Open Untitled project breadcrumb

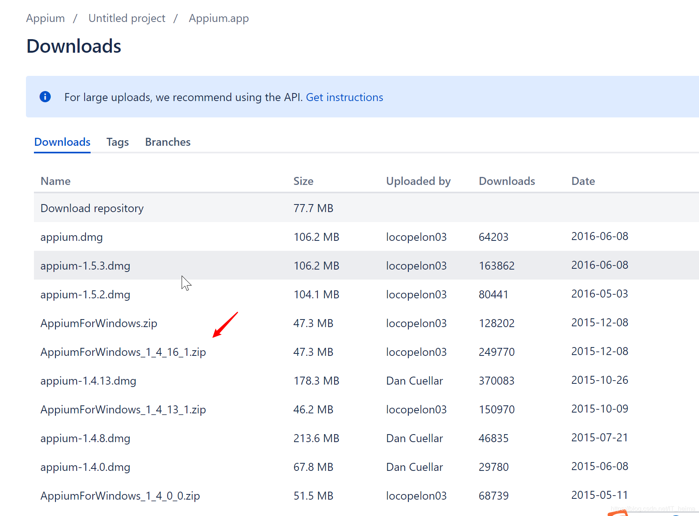[x=127, y=18]
